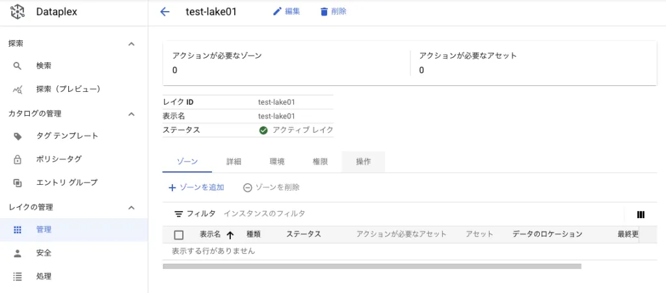Click the magnifier icon beside 検索
The image size is (666, 293).
tap(17, 66)
